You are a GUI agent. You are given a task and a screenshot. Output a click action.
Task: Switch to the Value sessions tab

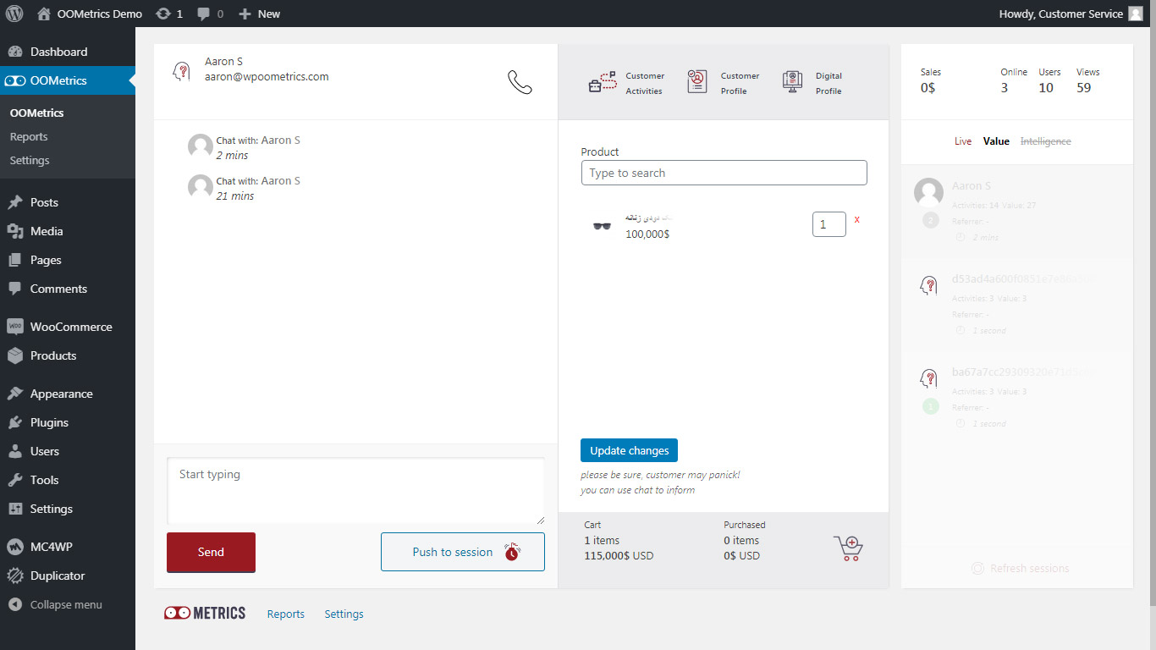[x=996, y=141]
